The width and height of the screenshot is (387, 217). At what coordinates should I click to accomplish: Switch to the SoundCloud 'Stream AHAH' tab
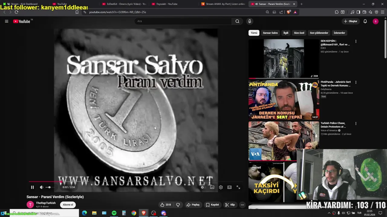223,4
